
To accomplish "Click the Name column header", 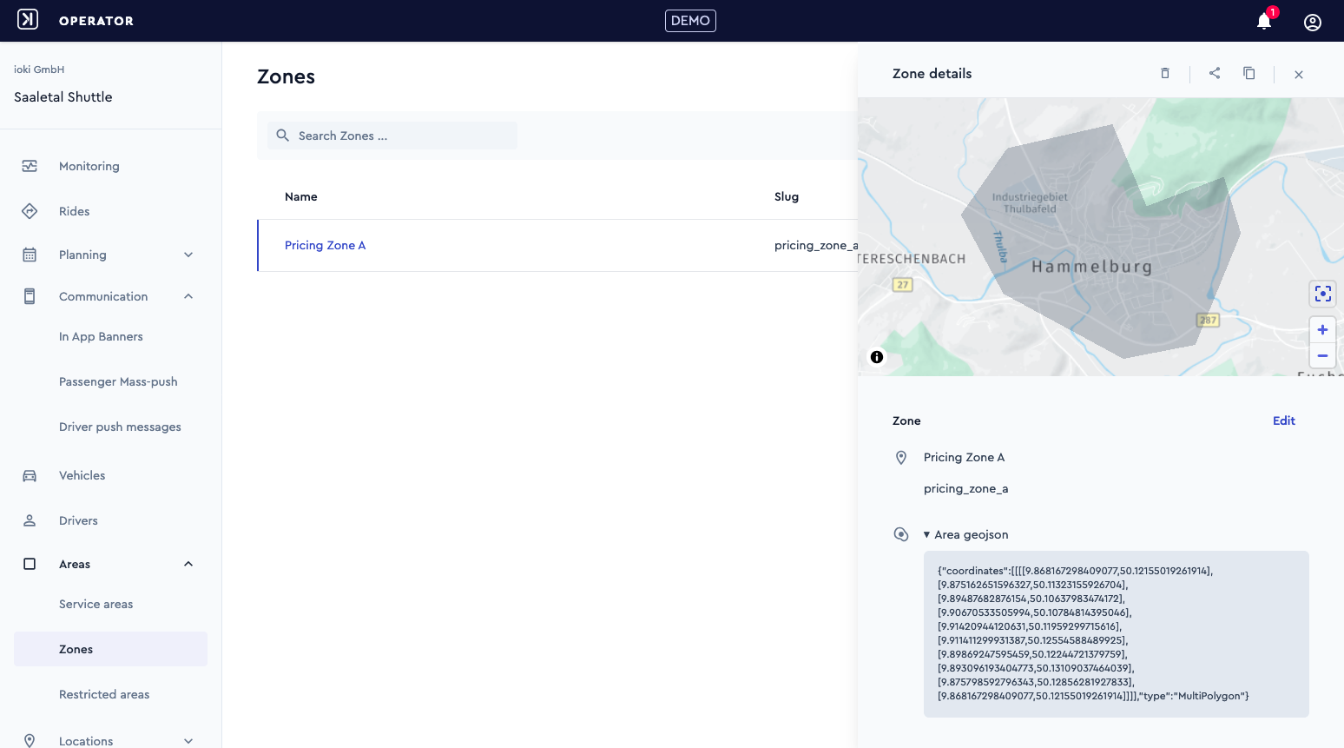I will (301, 196).
